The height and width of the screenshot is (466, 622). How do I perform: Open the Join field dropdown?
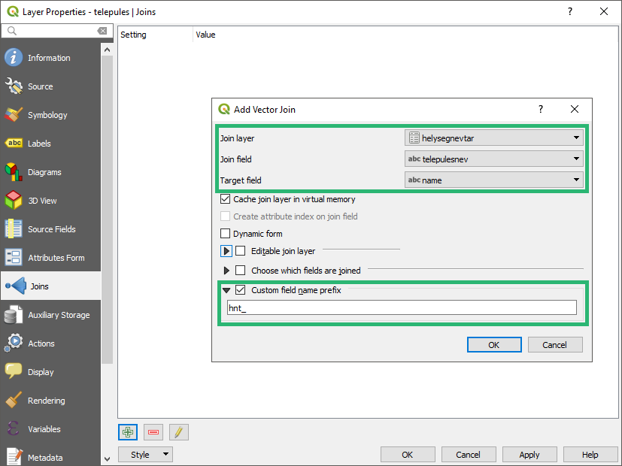[494, 159]
